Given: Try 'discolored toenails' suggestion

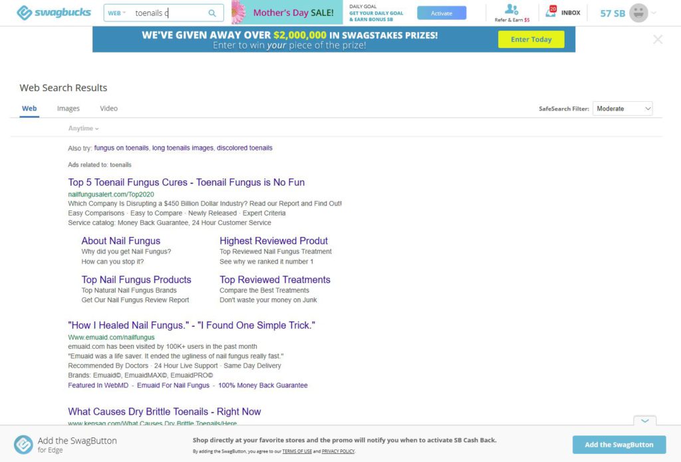Looking at the screenshot, I should click(245, 148).
